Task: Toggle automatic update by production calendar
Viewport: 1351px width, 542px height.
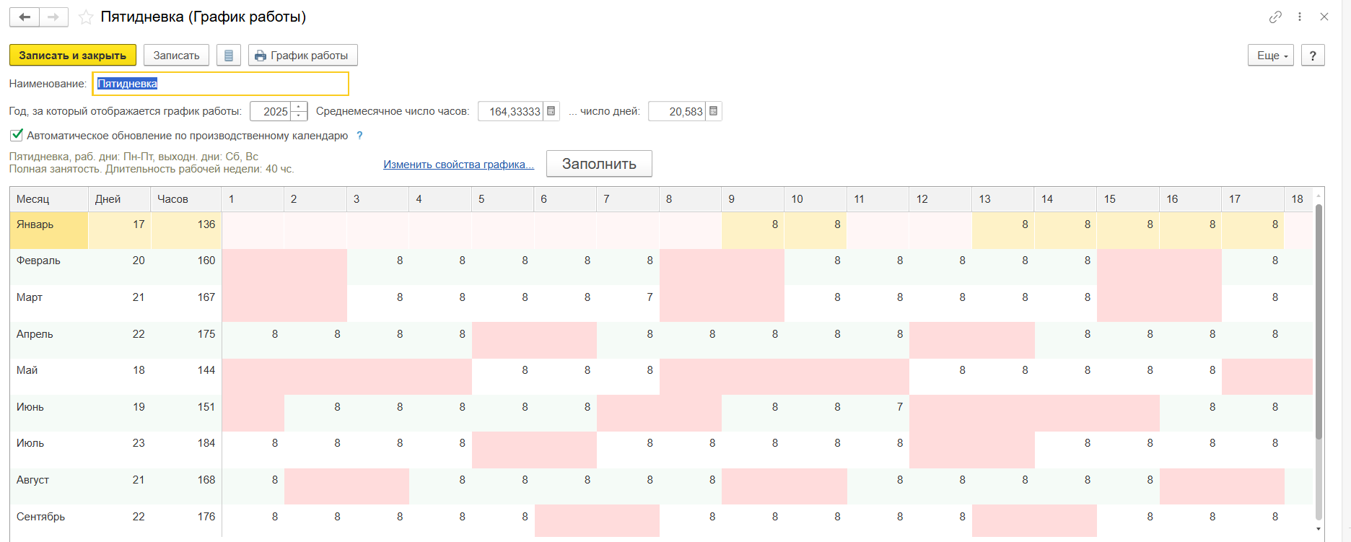Action: coord(17,135)
